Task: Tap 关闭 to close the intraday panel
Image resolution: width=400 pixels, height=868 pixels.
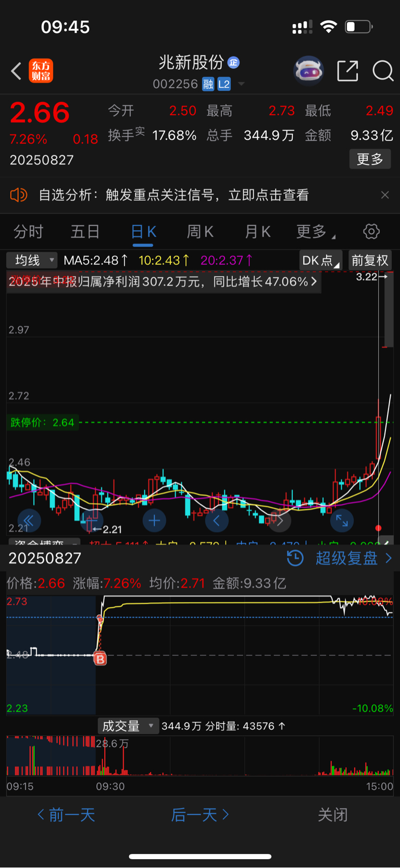Action: pyautogui.click(x=333, y=815)
